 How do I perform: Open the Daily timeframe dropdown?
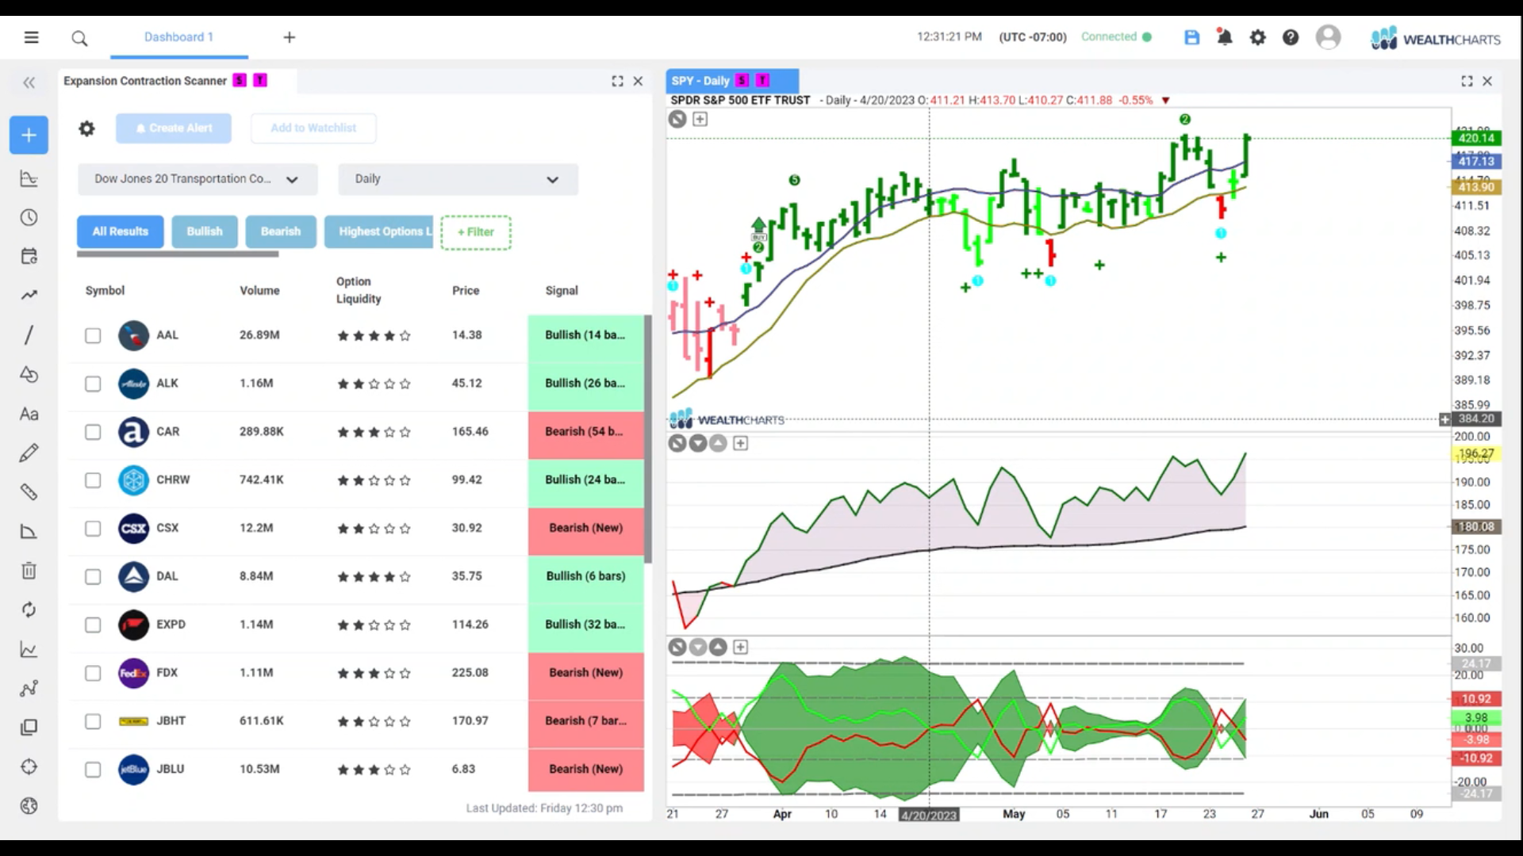point(458,179)
